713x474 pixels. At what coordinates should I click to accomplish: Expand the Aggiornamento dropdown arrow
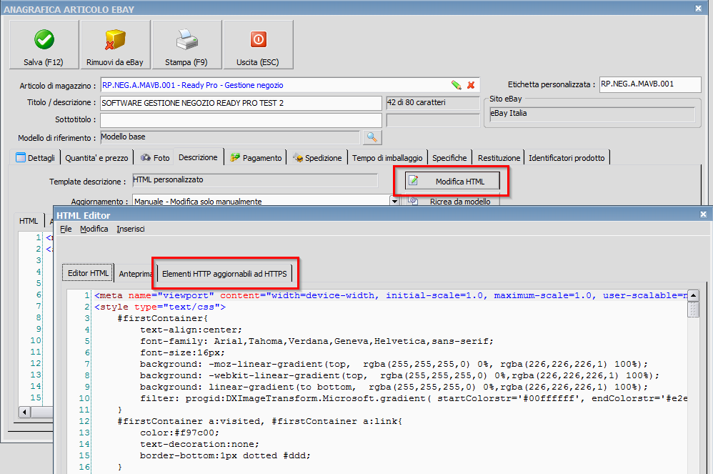point(394,201)
